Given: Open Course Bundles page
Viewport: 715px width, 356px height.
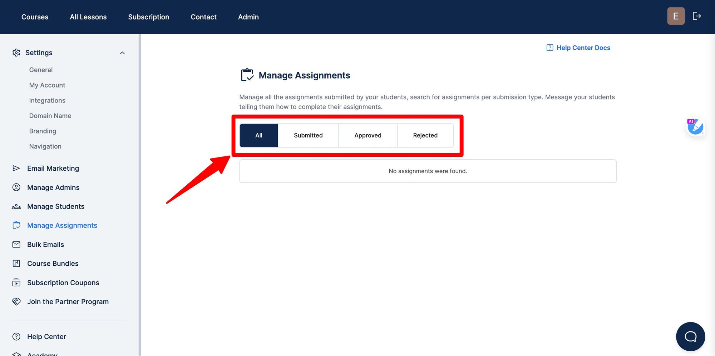Looking at the screenshot, I should pyautogui.click(x=53, y=264).
